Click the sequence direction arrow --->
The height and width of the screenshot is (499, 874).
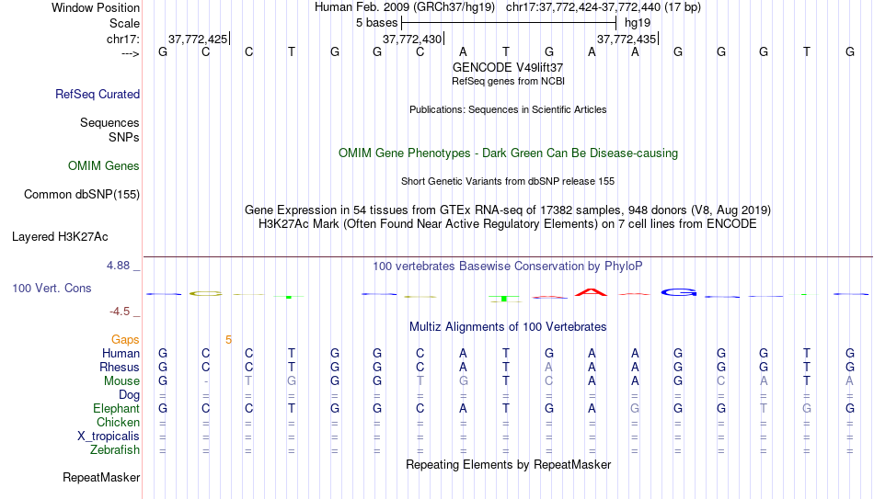[131, 53]
